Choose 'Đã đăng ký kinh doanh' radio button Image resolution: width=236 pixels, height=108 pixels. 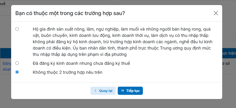point(17,63)
